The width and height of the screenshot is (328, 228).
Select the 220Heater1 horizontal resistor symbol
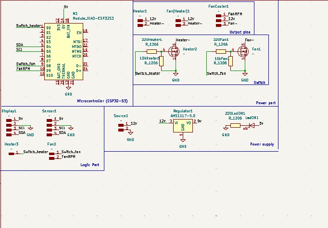pyautogui.click(x=151, y=51)
